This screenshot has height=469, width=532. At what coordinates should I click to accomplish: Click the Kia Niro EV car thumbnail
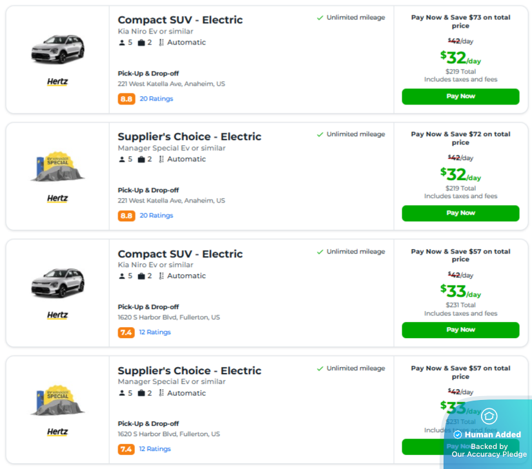[x=57, y=48]
